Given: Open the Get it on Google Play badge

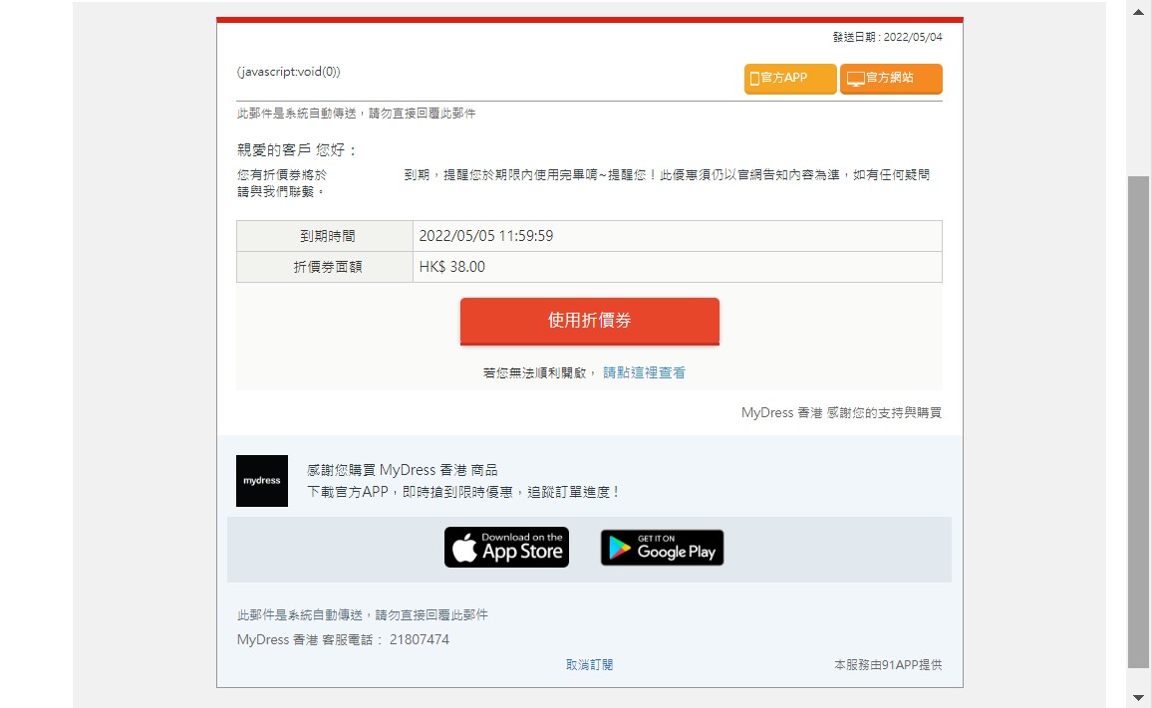Looking at the screenshot, I should (662, 547).
